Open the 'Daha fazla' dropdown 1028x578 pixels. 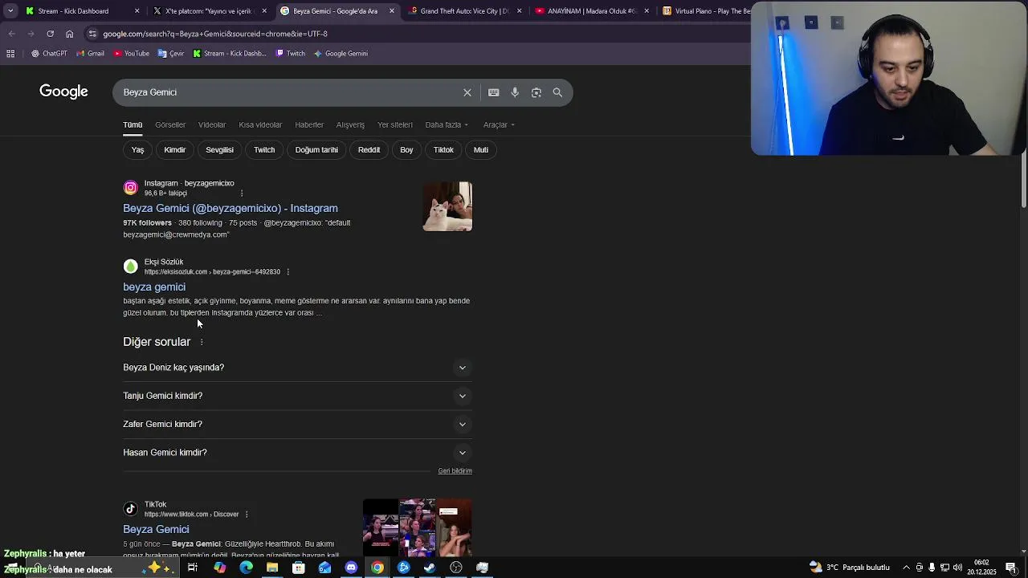tap(447, 125)
